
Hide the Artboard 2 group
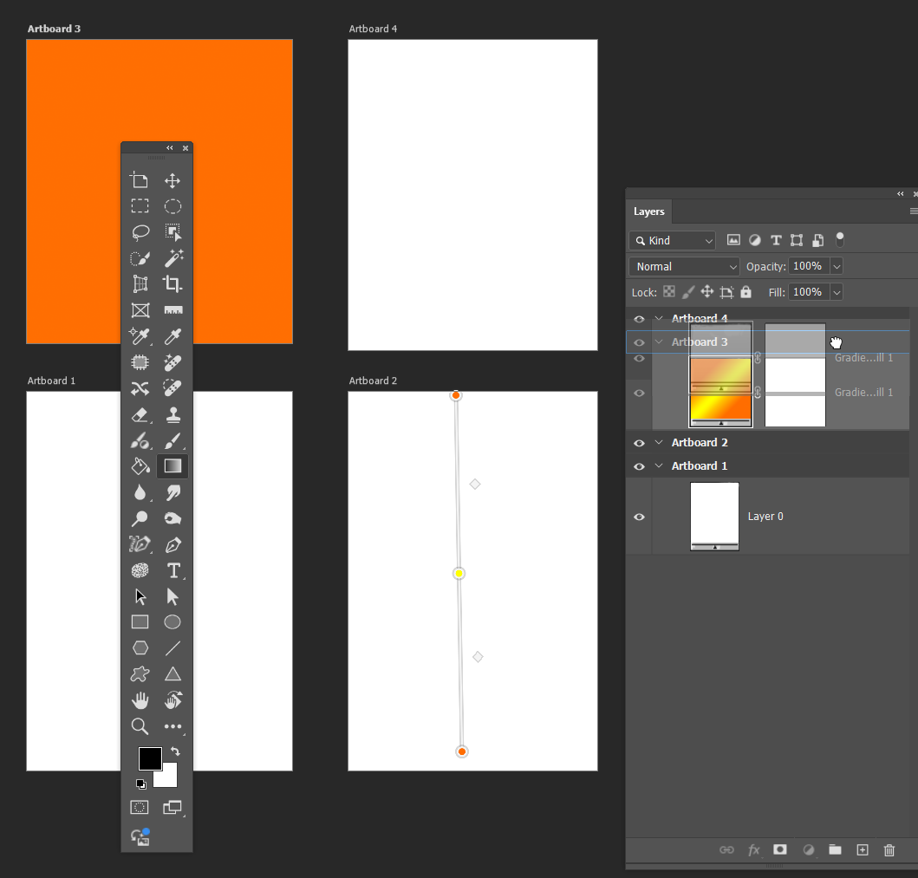pos(639,442)
